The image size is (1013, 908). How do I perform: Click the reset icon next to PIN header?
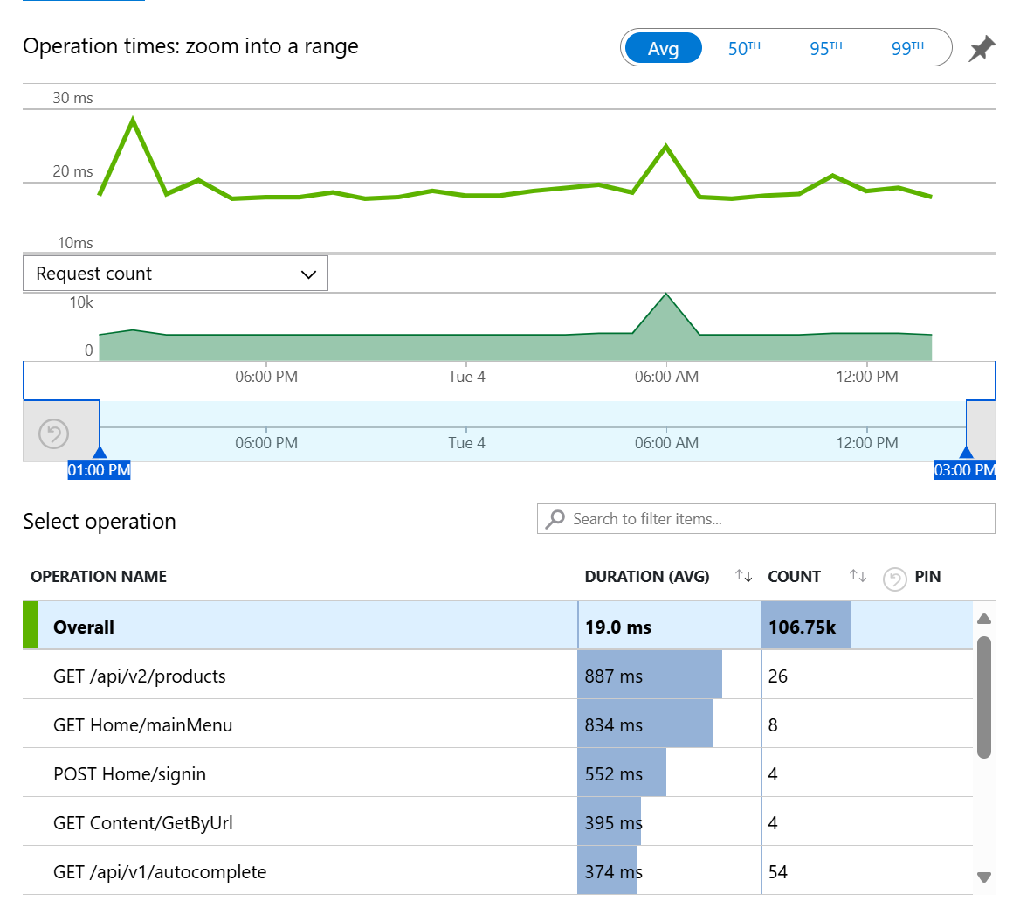tap(894, 577)
